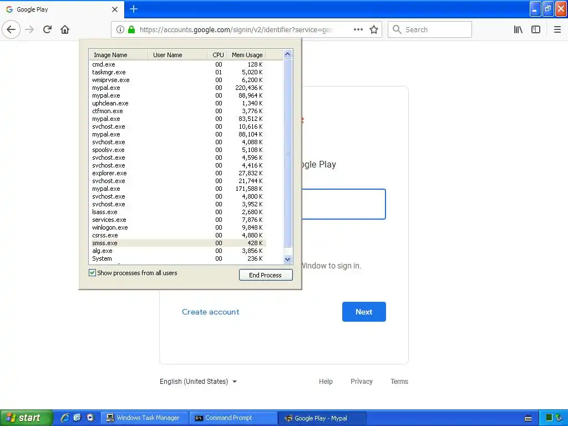Open the hamburger application menu
The width and height of the screenshot is (568, 426).
557,30
